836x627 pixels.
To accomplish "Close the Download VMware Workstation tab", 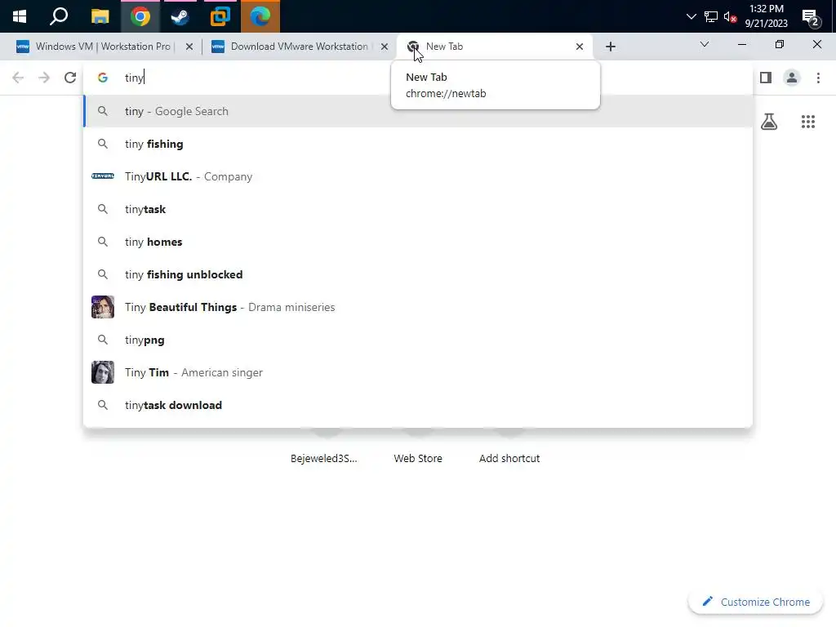I will pos(385,47).
